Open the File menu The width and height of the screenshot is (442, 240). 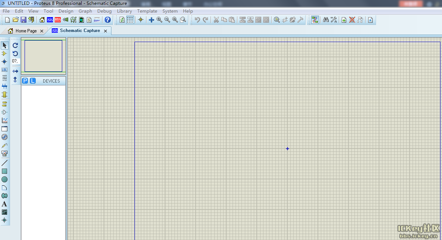[x=6, y=11]
